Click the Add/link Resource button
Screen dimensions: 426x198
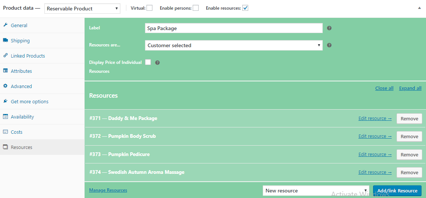[x=397, y=191]
